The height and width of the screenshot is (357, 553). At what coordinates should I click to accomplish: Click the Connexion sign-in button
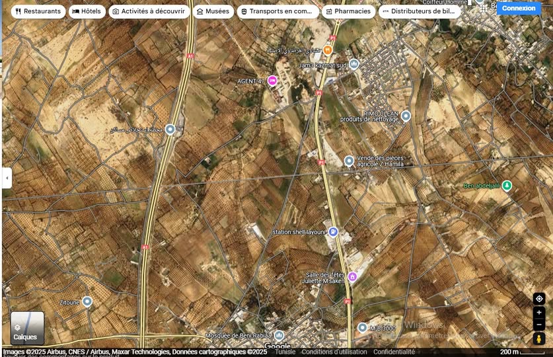519,8
